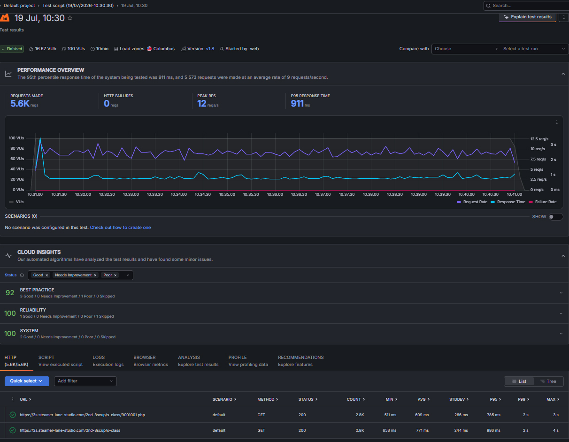Click the Status info icon
The width and height of the screenshot is (569, 442).
pos(22,275)
